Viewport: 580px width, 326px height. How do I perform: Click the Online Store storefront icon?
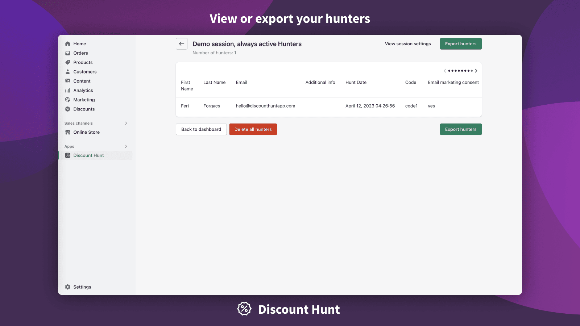67,132
